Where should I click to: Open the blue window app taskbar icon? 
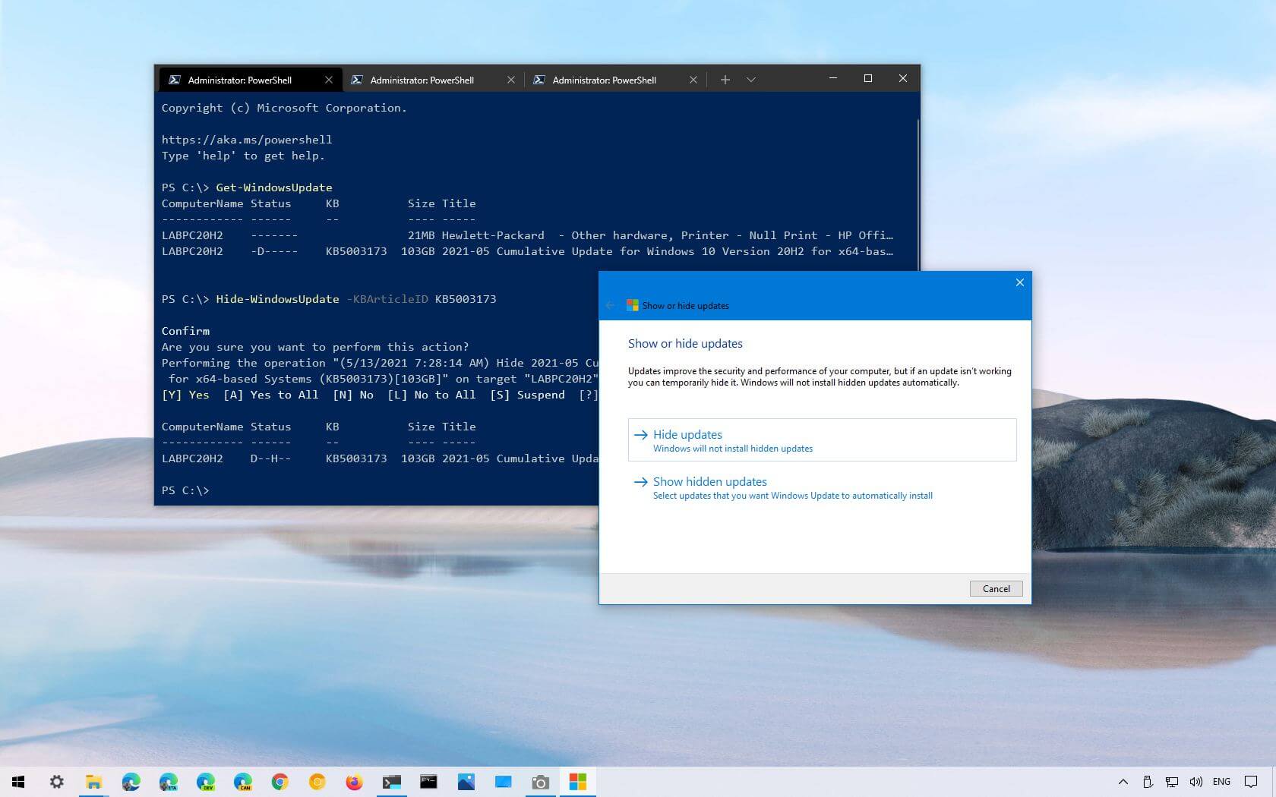(x=503, y=782)
